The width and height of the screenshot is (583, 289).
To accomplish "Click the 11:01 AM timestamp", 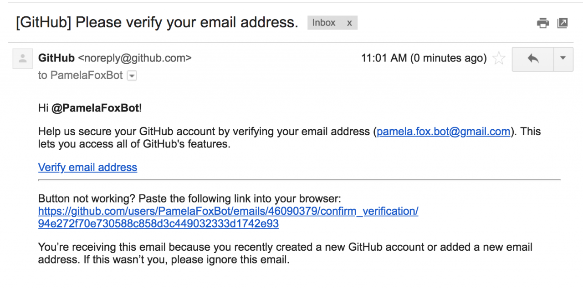I will [x=424, y=58].
